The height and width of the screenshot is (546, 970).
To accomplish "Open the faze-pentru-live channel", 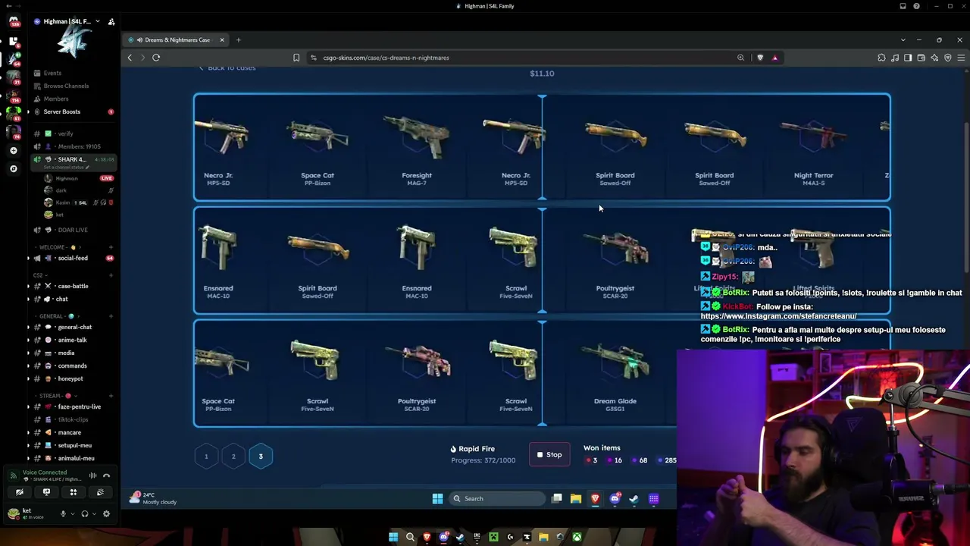I will coord(79,406).
